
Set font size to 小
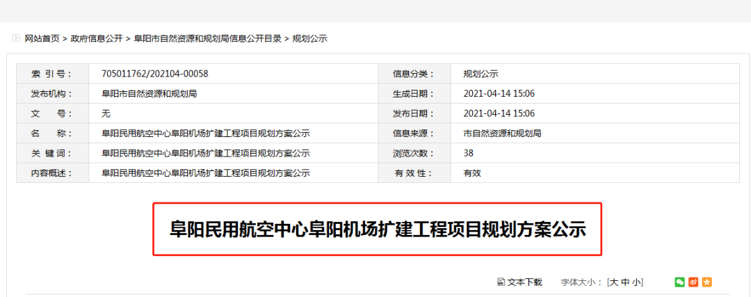tap(636, 282)
